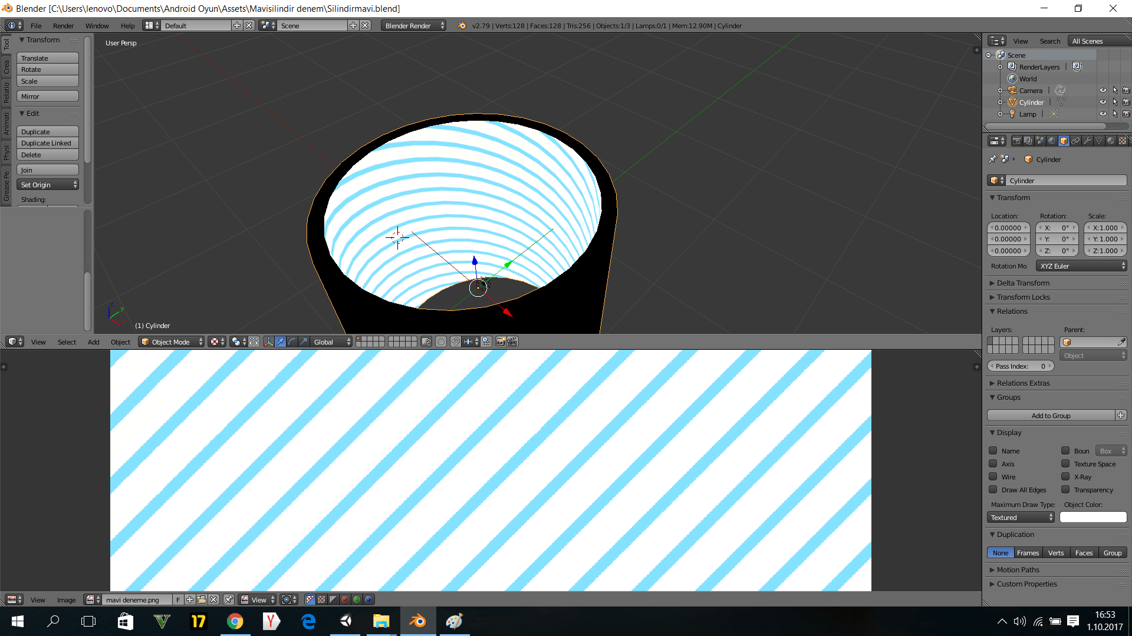Toggle Cylinder visibility eye in Outliner

point(1104,102)
